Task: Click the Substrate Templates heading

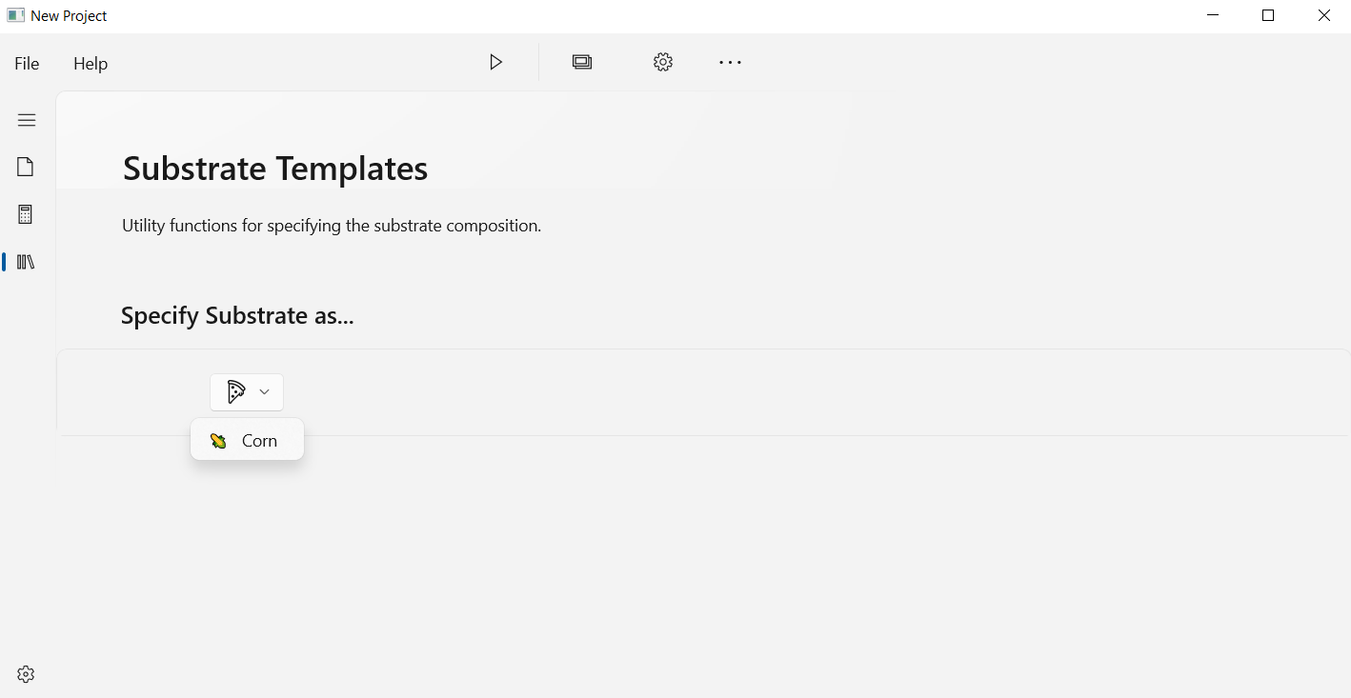Action: [275, 169]
